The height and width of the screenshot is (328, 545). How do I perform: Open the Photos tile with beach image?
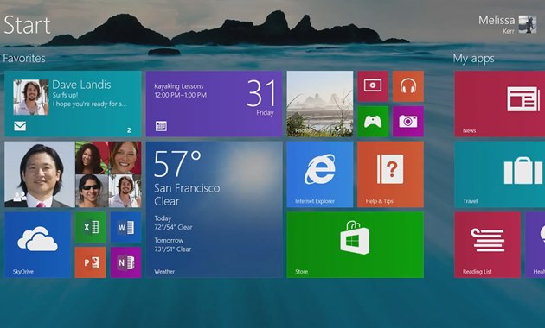coord(320,104)
